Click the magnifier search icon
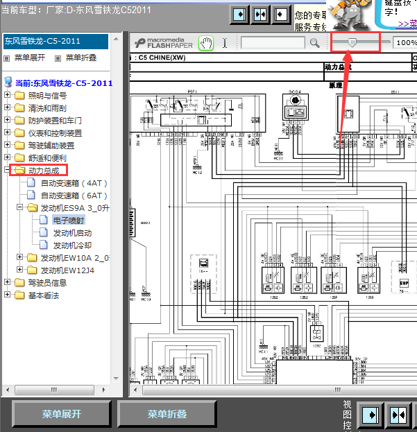Screen dimensions: 417x432 pyautogui.click(x=314, y=43)
